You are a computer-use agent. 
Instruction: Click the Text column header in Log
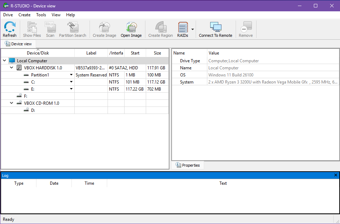coord(223,183)
